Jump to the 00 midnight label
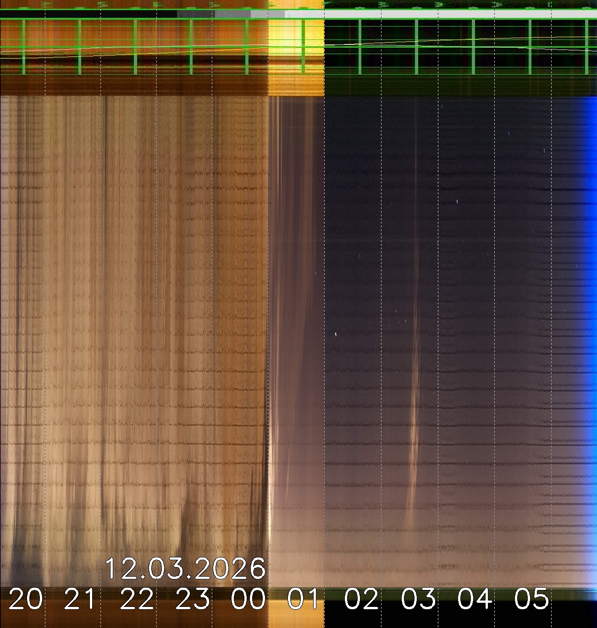The image size is (597, 628). (249, 599)
